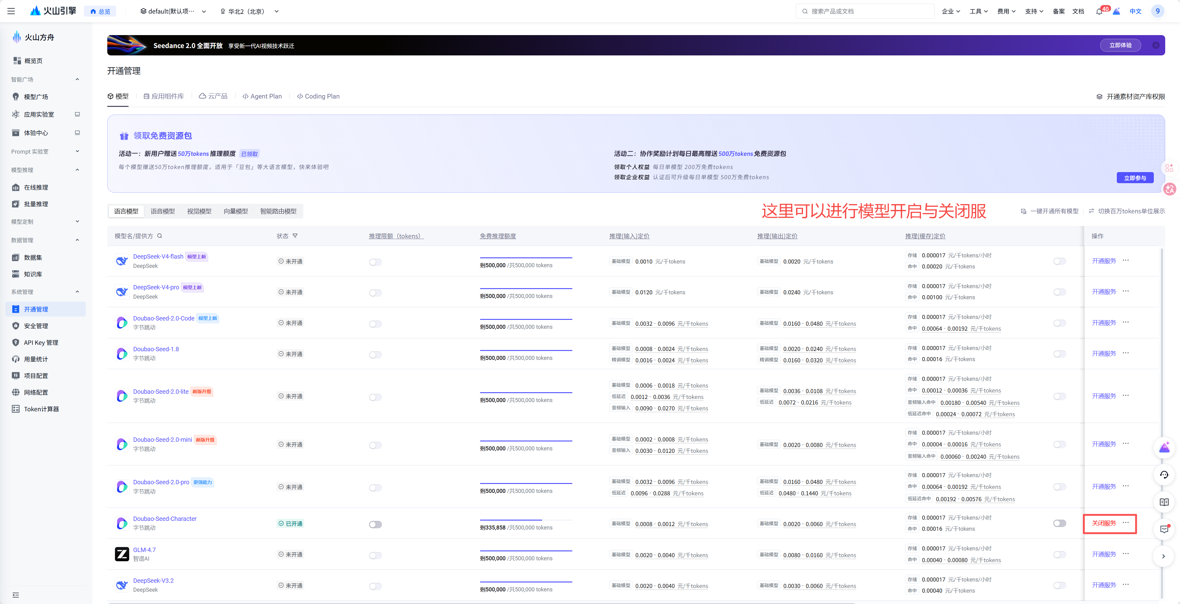Click the free quota progress bar for Doubao-Seed-Character
Screen dimensions: 1180x604
[526, 520]
